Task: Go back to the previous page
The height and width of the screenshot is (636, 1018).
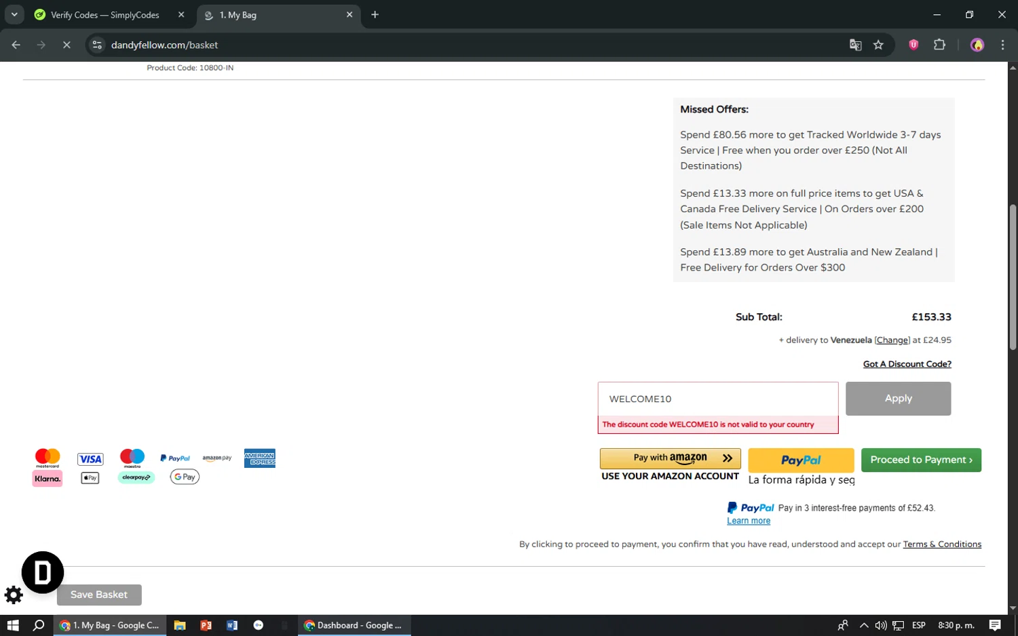Action: click(x=16, y=45)
